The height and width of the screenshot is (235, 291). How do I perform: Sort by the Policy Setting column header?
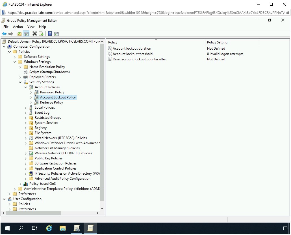(x=217, y=42)
